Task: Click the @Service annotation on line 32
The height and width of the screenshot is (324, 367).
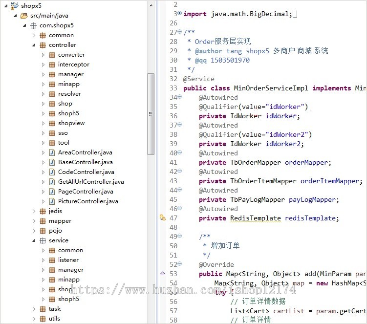Action: tap(199, 79)
